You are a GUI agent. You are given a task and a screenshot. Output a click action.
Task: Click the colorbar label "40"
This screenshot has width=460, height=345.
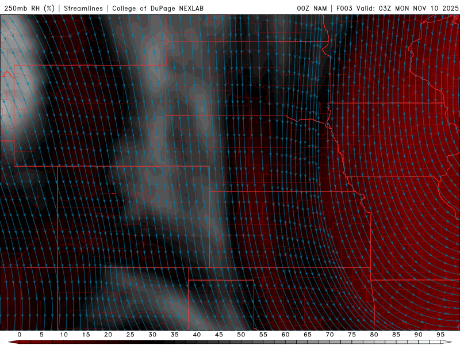pos(197,335)
